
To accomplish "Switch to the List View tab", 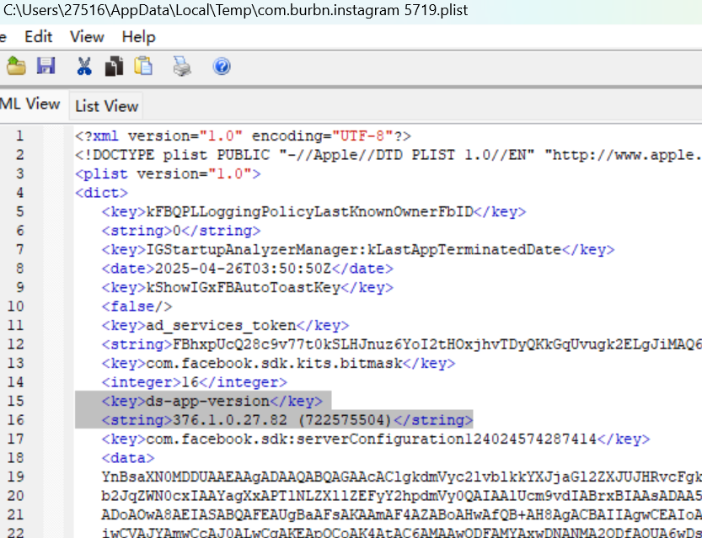I will click(x=106, y=106).
